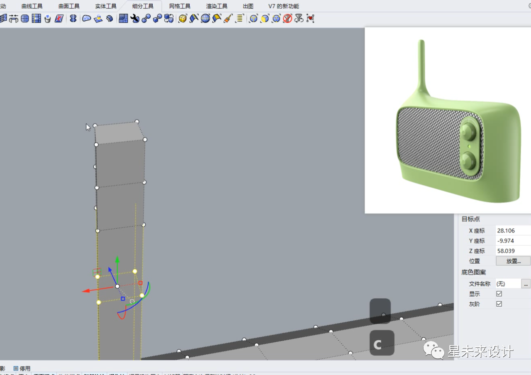Viewport: 531px width, 375px height.
Task: Click the Z 座标 value field 58.039
Action: coord(513,251)
